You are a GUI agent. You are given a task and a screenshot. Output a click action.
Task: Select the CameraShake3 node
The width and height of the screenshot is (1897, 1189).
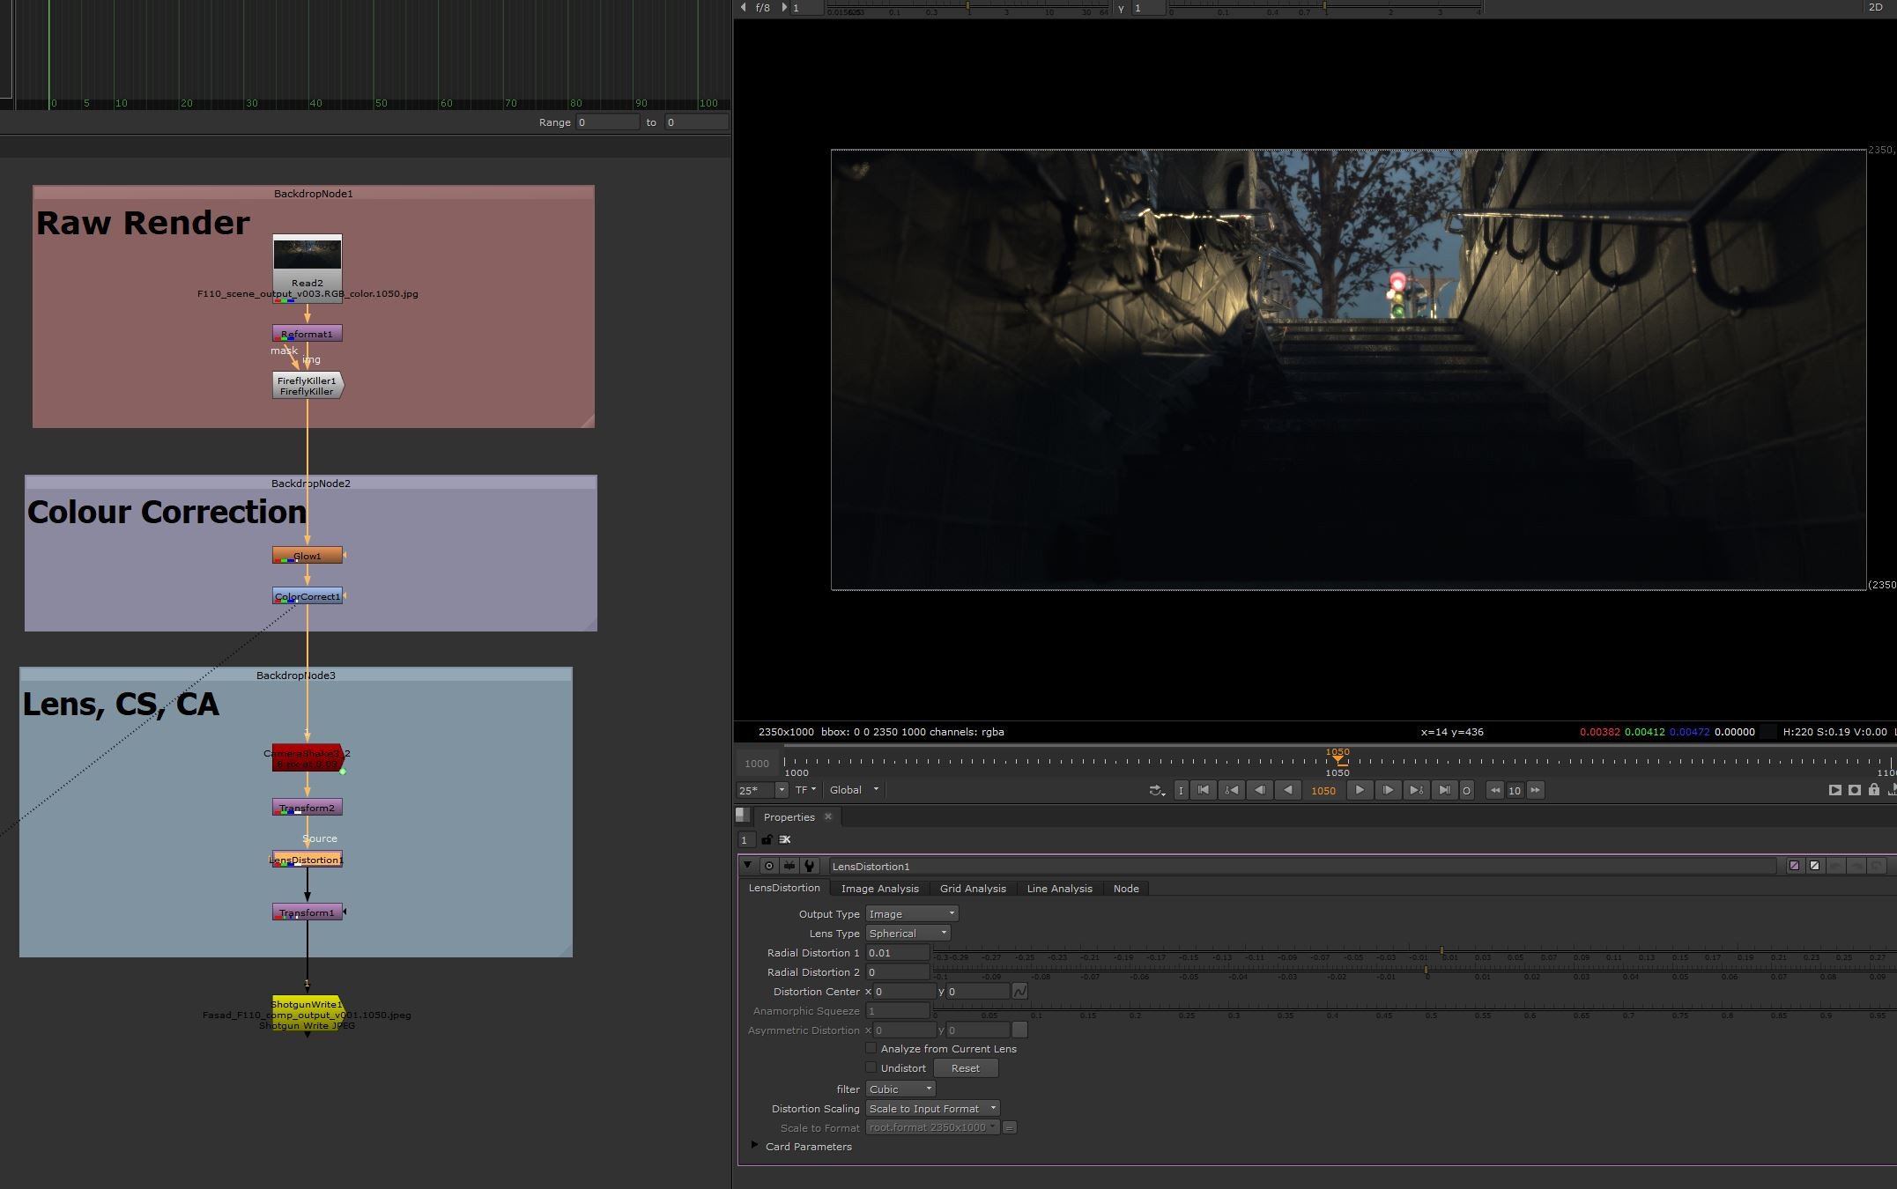[308, 758]
